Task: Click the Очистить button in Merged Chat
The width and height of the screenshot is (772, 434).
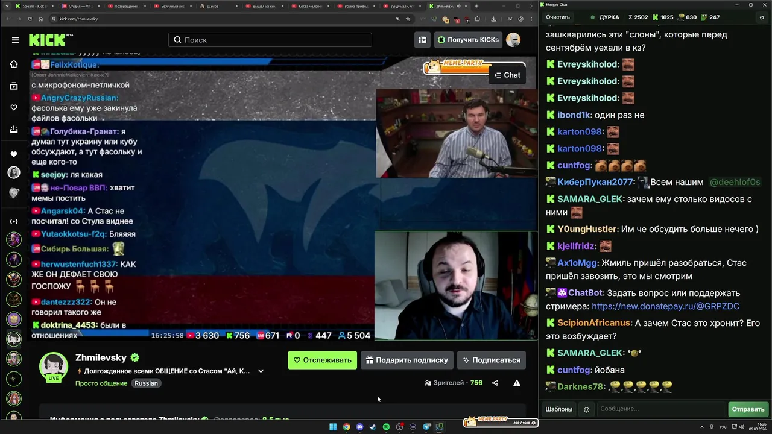Action: (x=558, y=17)
